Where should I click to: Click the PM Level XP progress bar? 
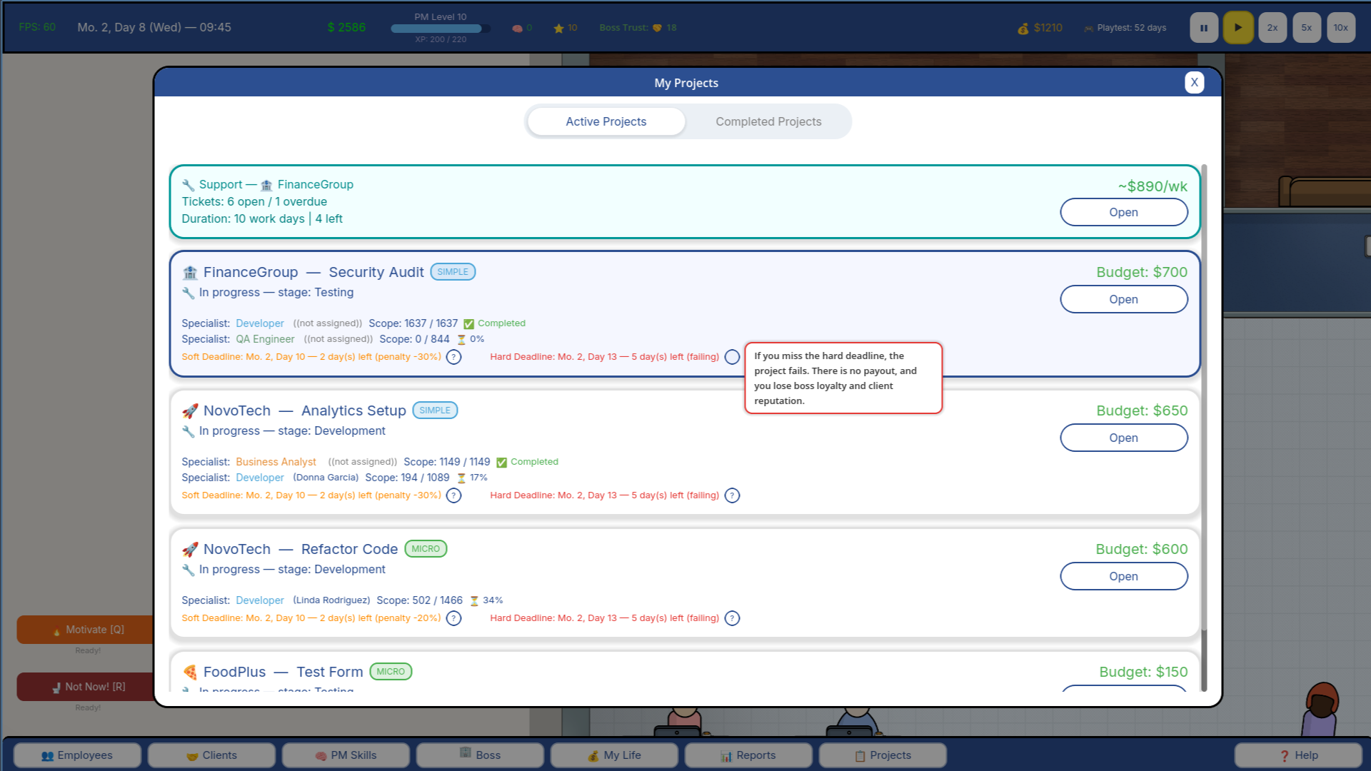coord(441,29)
